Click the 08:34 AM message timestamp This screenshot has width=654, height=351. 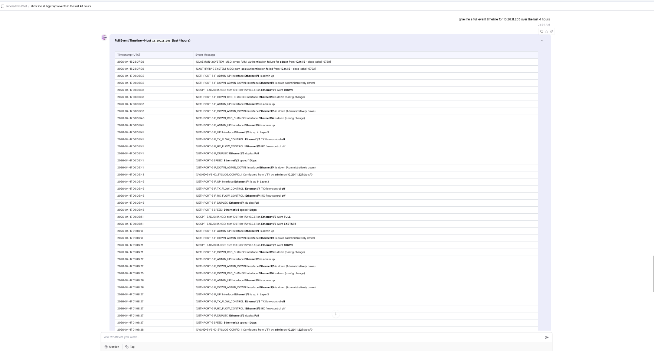point(543,25)
